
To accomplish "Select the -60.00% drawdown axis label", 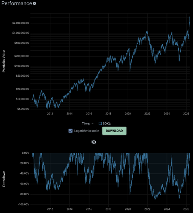I will [24, 184].
